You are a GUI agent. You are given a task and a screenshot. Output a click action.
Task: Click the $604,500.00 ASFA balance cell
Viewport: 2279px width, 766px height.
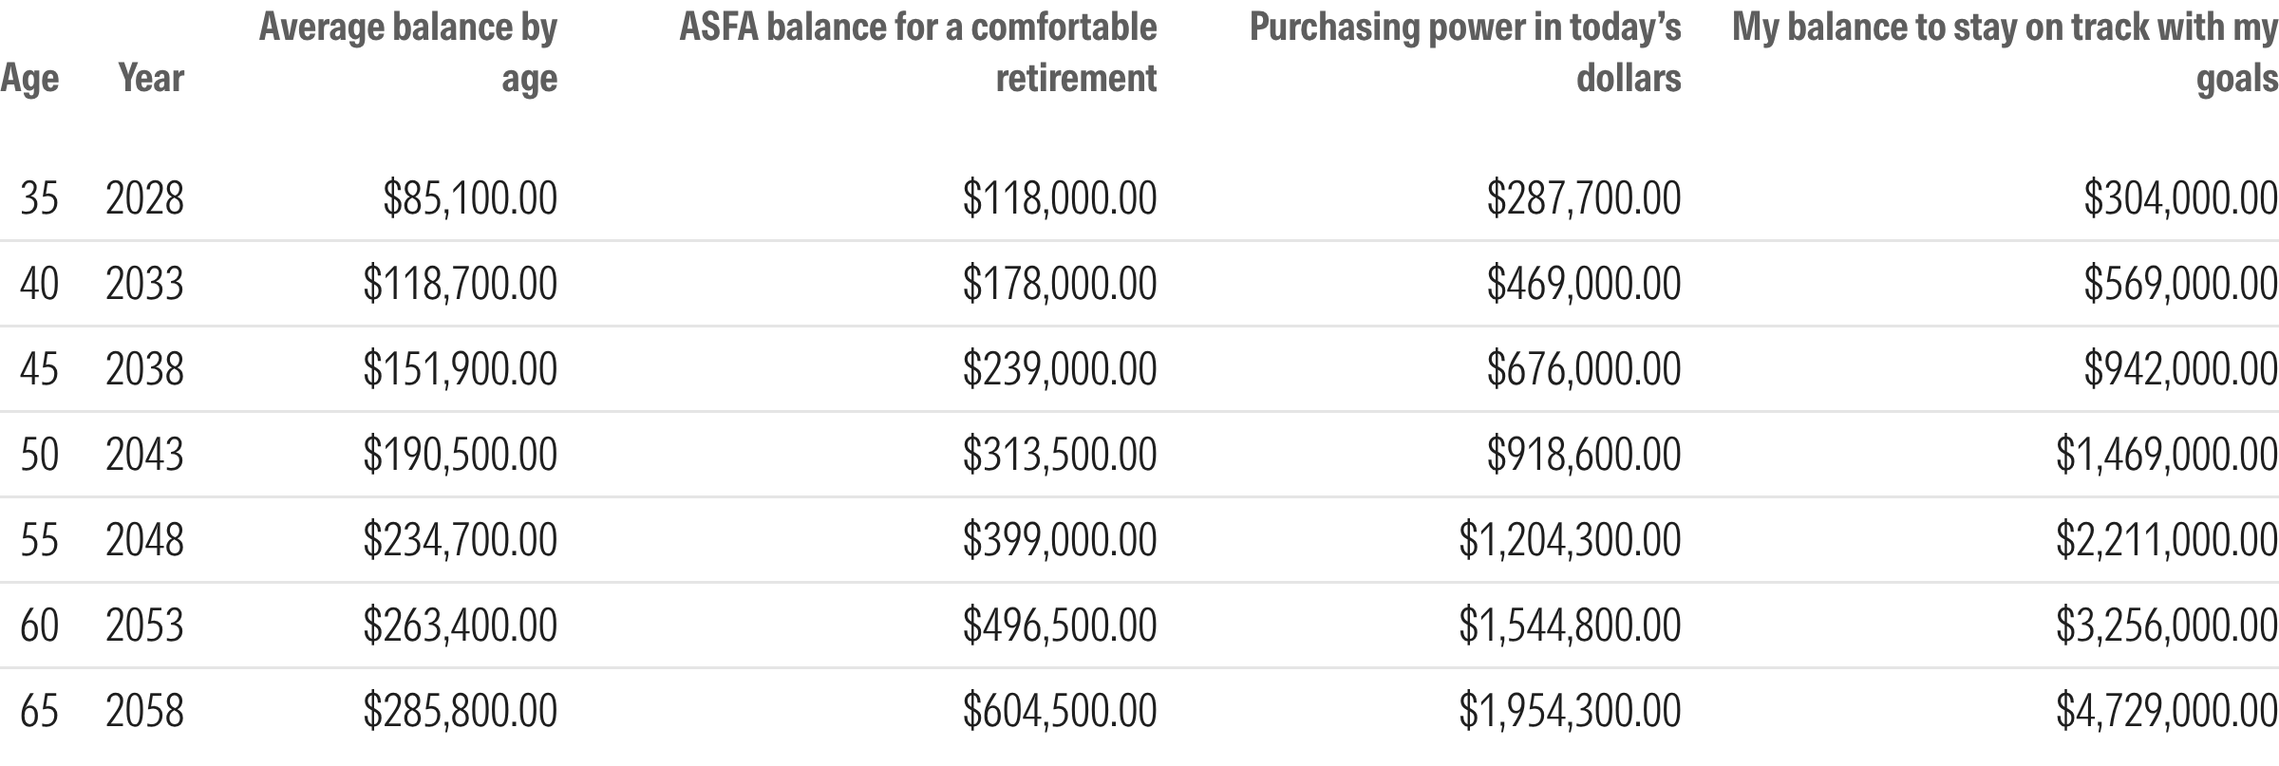click(x=1060, y=711)
